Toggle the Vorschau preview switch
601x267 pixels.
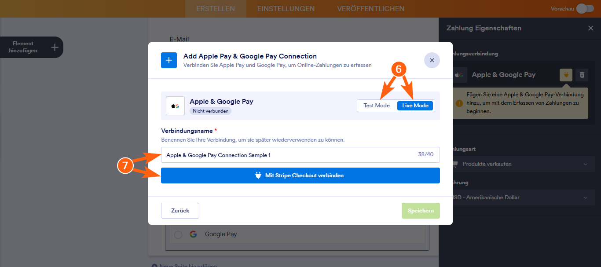tap(585, 9)
